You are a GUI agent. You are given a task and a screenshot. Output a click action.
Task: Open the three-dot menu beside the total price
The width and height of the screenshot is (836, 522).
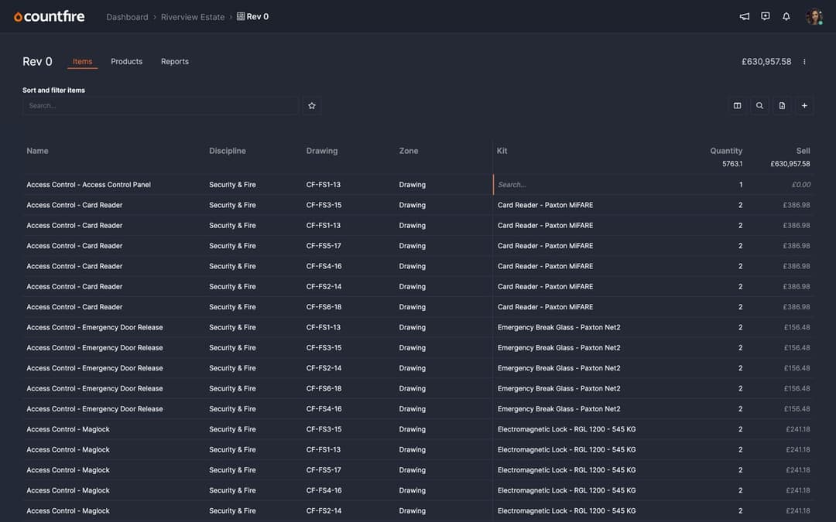click(x=803, y=61)
